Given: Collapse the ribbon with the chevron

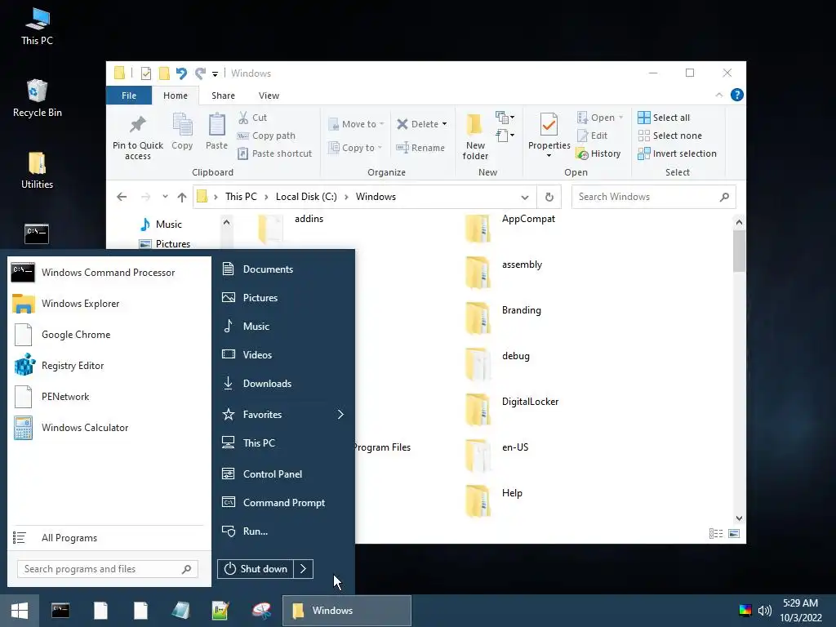Looking at the screenshot, I should click(718, 95).
